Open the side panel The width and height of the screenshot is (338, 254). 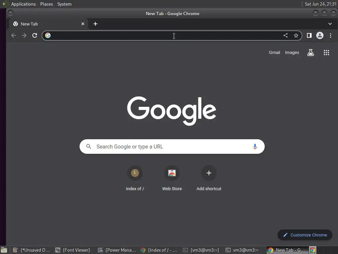(x=309, y=35)
